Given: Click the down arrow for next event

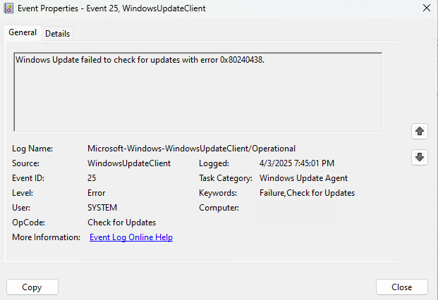Looking at the screenshot, I should pyautogui.click(x=419, y=157).
